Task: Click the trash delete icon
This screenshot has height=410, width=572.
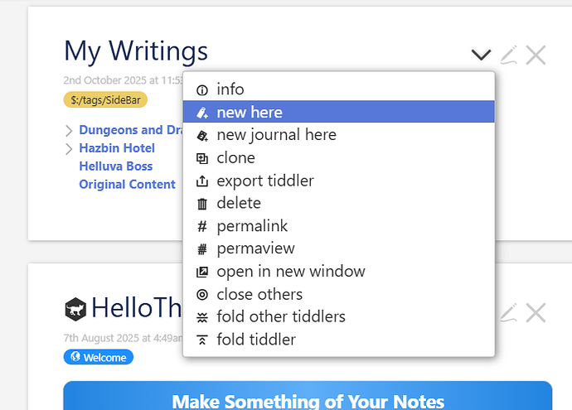Action: click(x=202, y=204)
